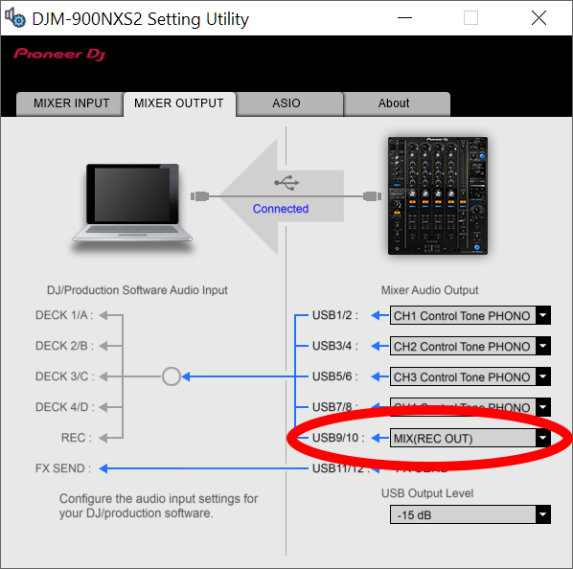Click the Pioneer DJ logo
573x569 pixels.
pyautogui.click(x=60, y=54)
